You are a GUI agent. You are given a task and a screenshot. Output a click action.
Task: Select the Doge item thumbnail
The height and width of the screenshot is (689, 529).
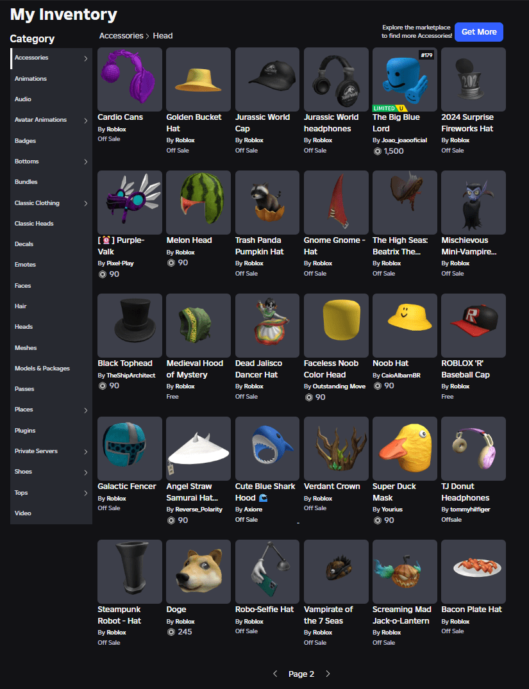198,571
